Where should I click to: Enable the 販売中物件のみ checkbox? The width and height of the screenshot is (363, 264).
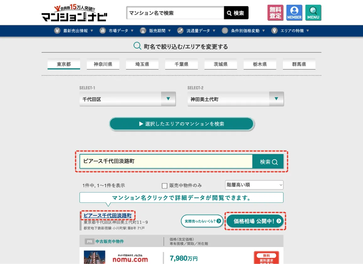[x=165, y=186]
